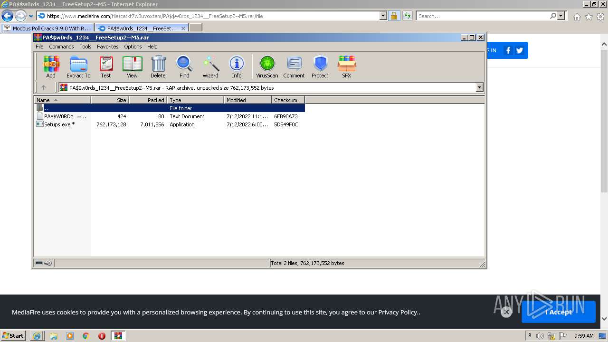Image resolution: width=608 pixels, height=342 pixels.
Task: Close the PA$$w0rds_1234 browser tab
Action: [183, 28]
